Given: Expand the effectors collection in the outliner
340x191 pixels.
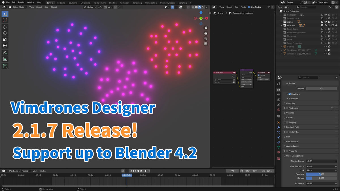Looking at the screenshot, I should tap(281, 25).
